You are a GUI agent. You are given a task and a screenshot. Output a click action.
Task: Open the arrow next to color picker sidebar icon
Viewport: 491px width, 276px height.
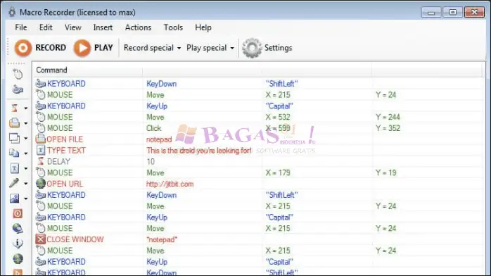26,184
